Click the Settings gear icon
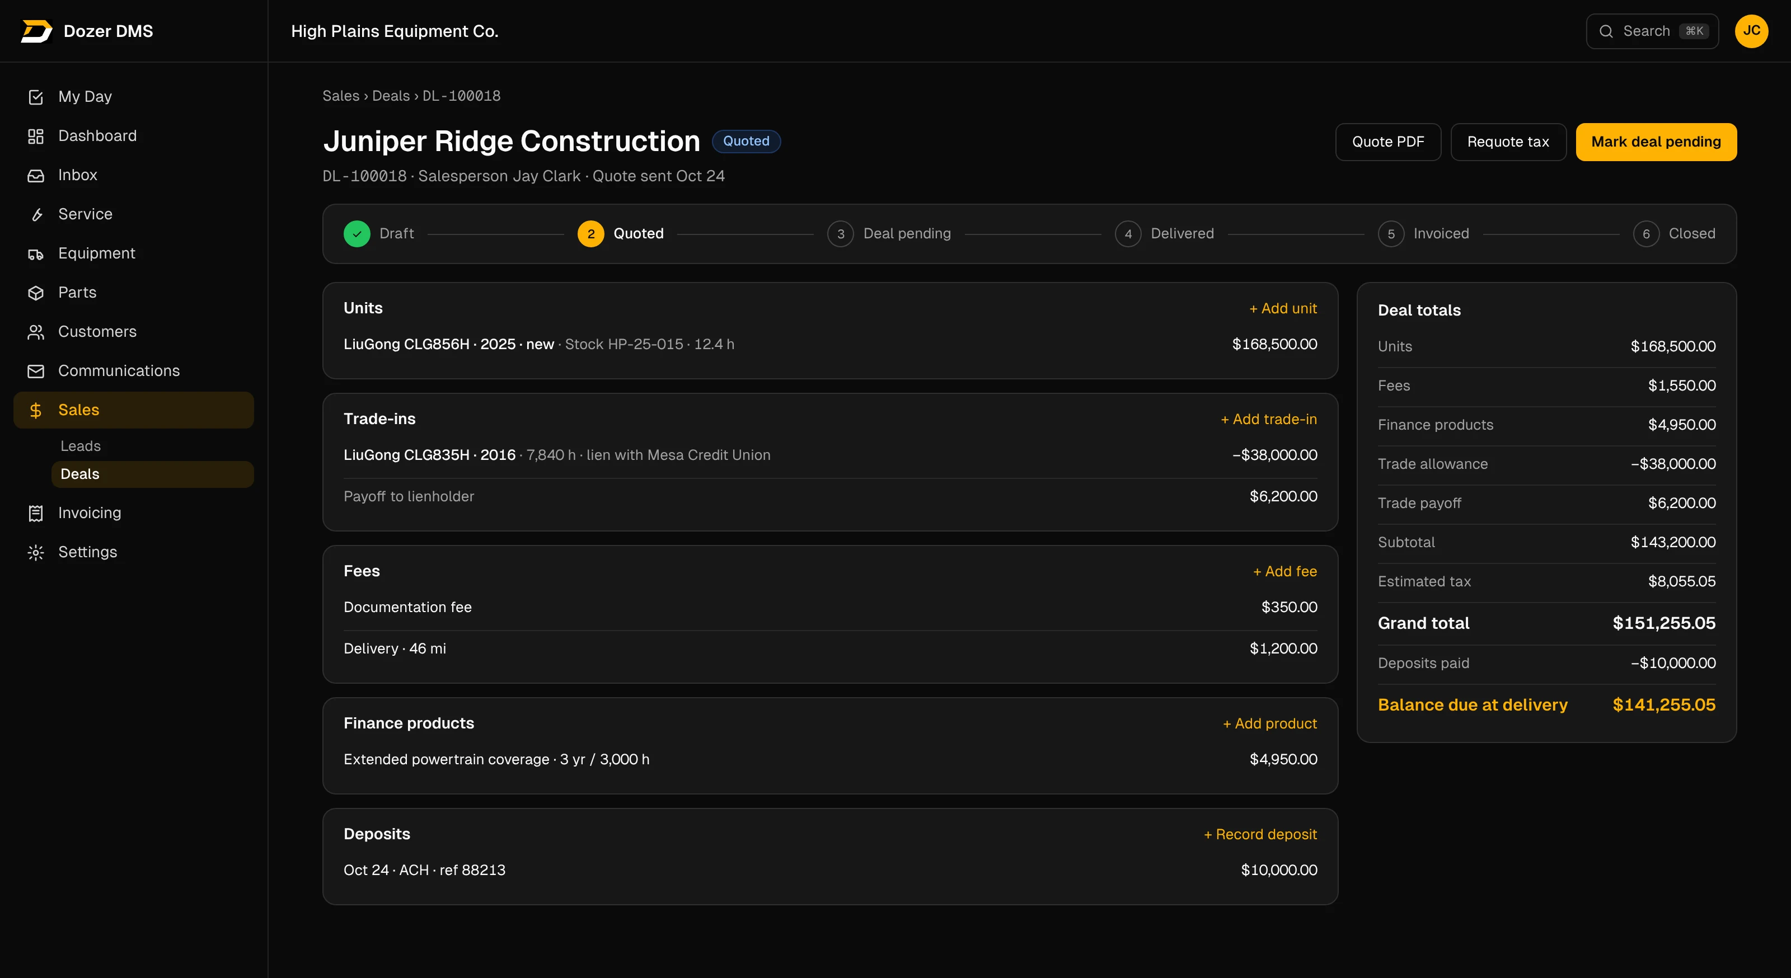Screen dimensions: 1791x978 pyautogui.click(x=35, y=552)
